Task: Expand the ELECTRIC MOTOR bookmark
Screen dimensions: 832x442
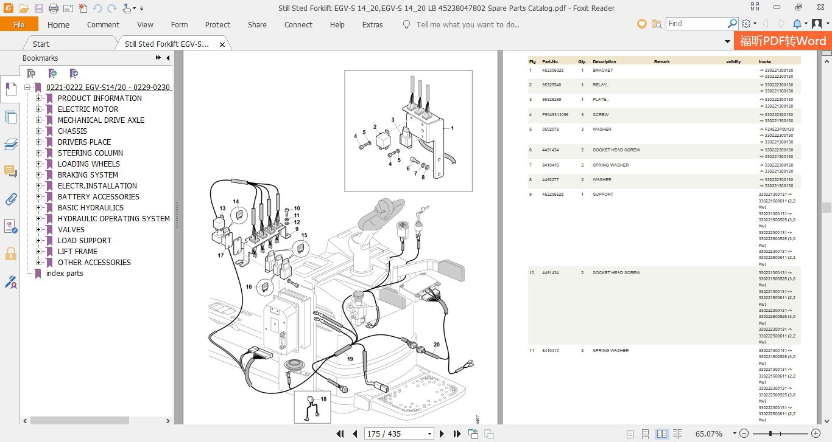Action: [x=39, y=109]
